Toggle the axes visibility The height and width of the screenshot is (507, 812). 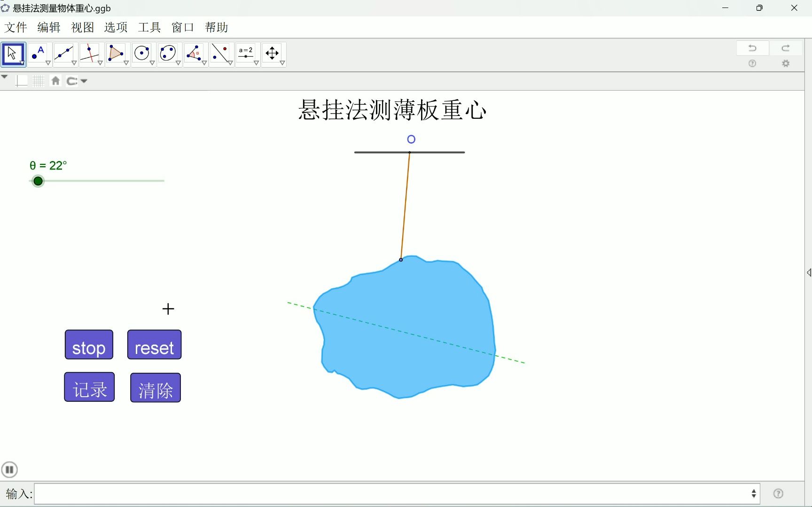tap(22, 80)
